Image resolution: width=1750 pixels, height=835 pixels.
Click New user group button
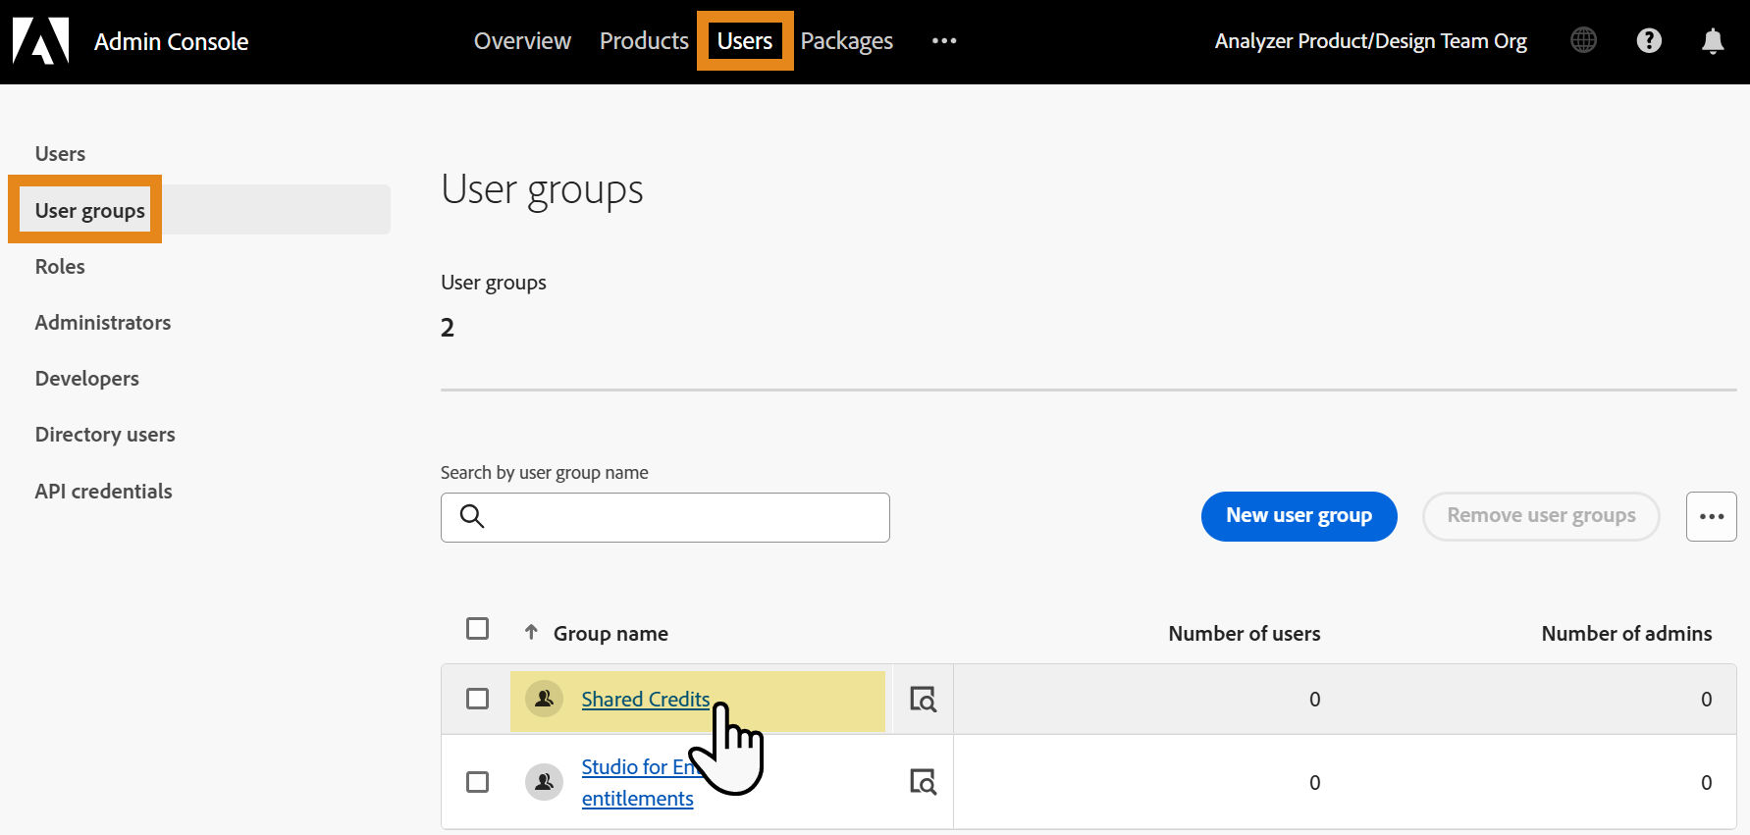coord(1299,516)
